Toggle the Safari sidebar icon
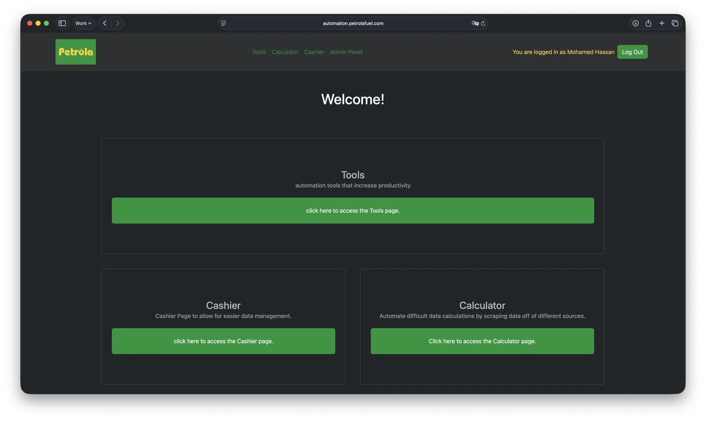 [x=62, y=23]
